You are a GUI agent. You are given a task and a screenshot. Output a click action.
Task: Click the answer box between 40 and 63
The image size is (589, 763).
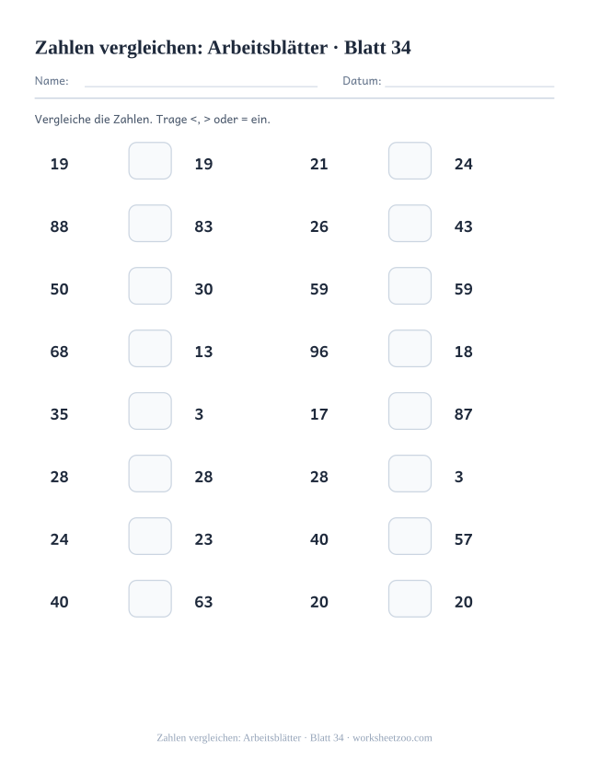(x=150, y=598)
